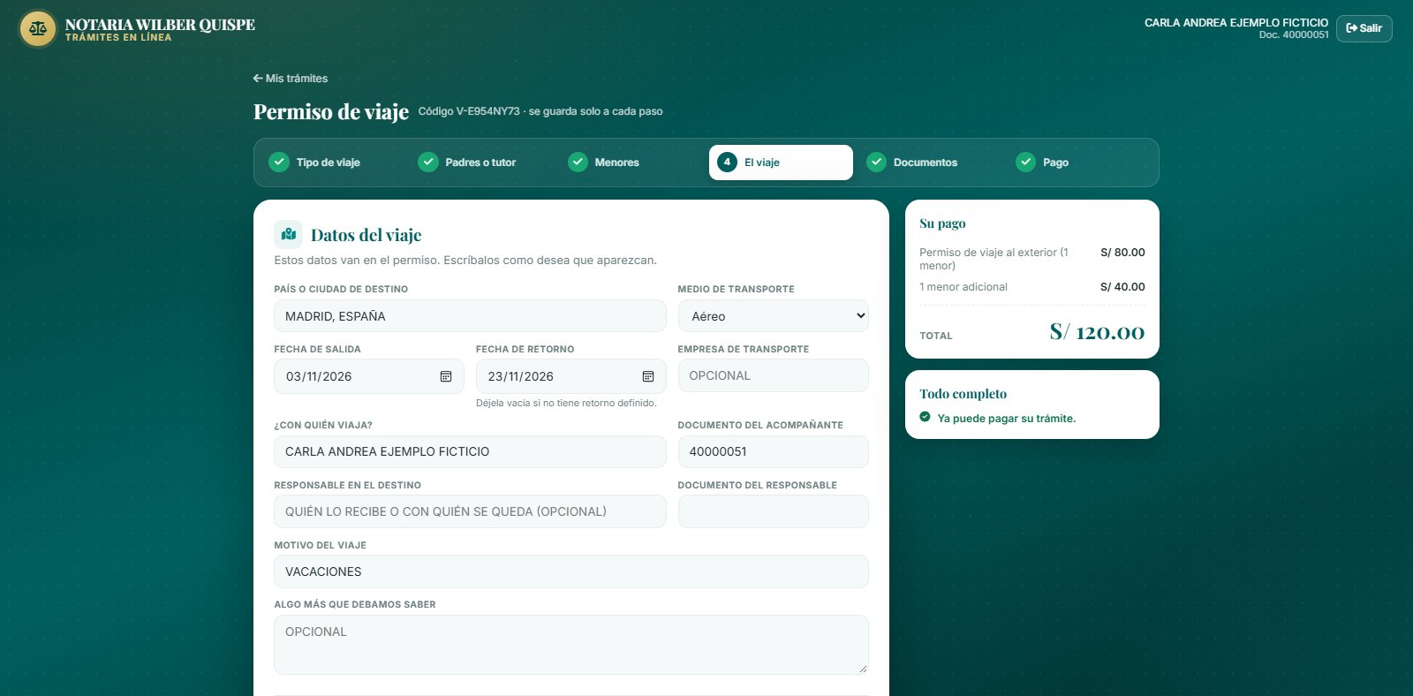Click Ya puede pagar su trámite message
The width and height of the screenshot is (1413, 696).
click(x=1007, y=419)
